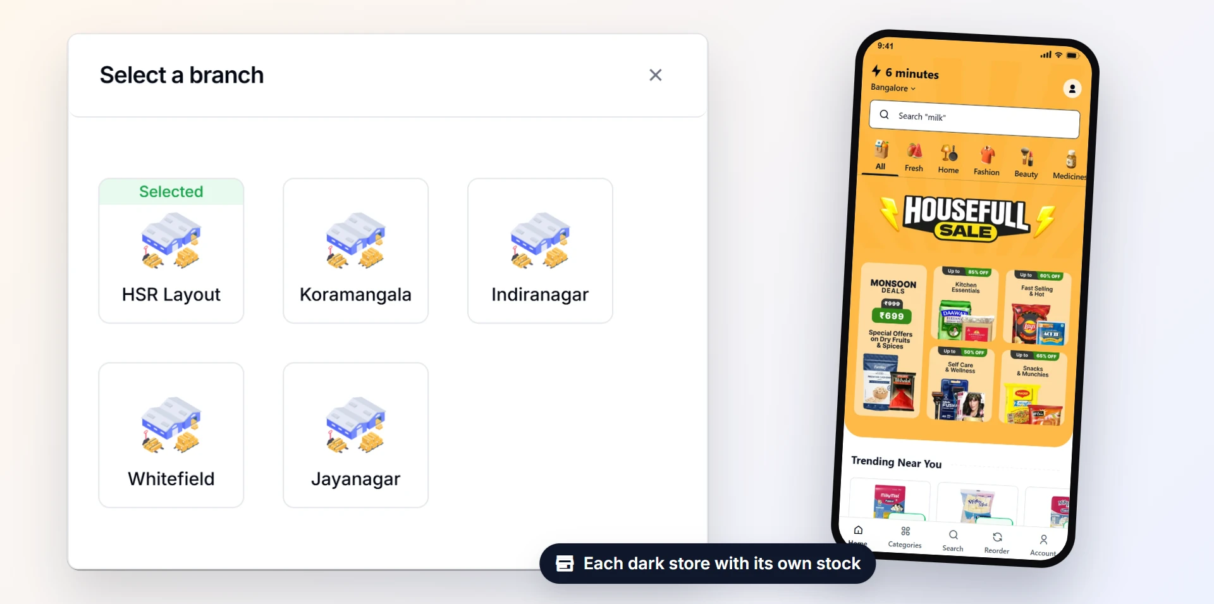This screenshot has width=1214, height=604.
Task: Click the magnifier icon in search bar
Action: pyautogui.click(x=885, y=114)
